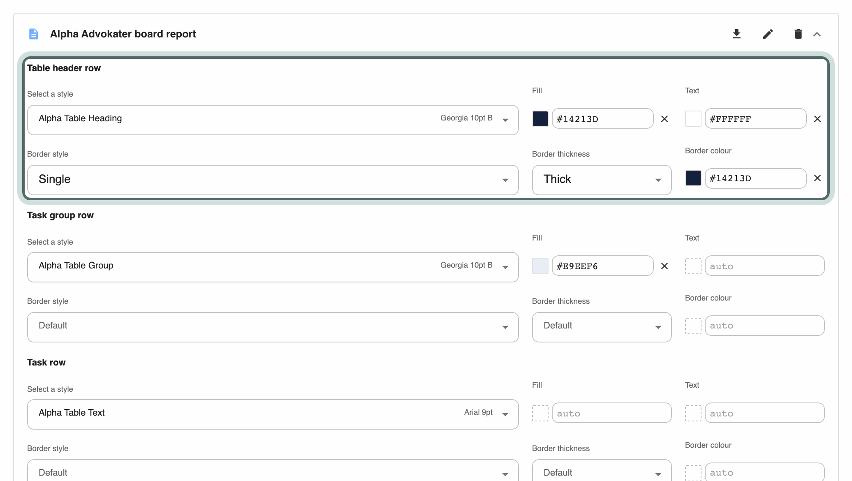This screenshot has width=852, height=481.
Task: Pick the task row empty Border colour swatch
Action: click(x=693, y=473)
